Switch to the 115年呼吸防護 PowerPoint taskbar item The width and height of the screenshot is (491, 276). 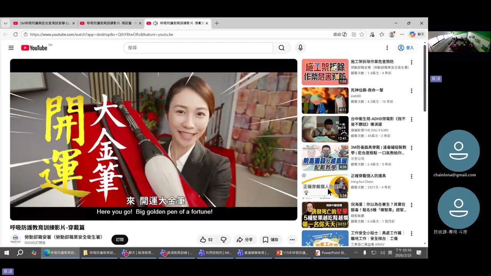tap(292, 253)
